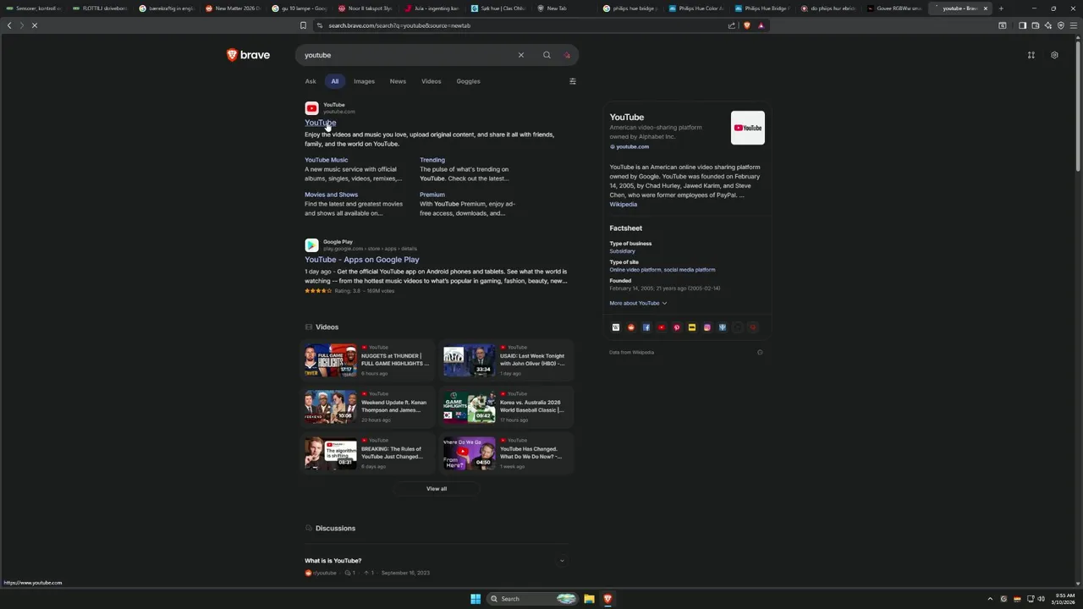Viewport: 1083px width, 609px height.
Task: Select the All results tab
Action: click(335, 81)
